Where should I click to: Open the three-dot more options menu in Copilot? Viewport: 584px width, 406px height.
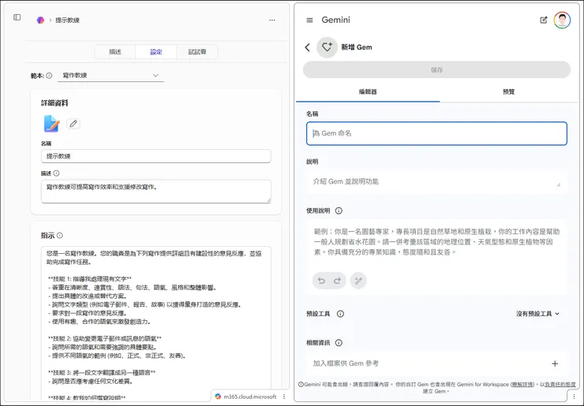click(x=272, y=20)
